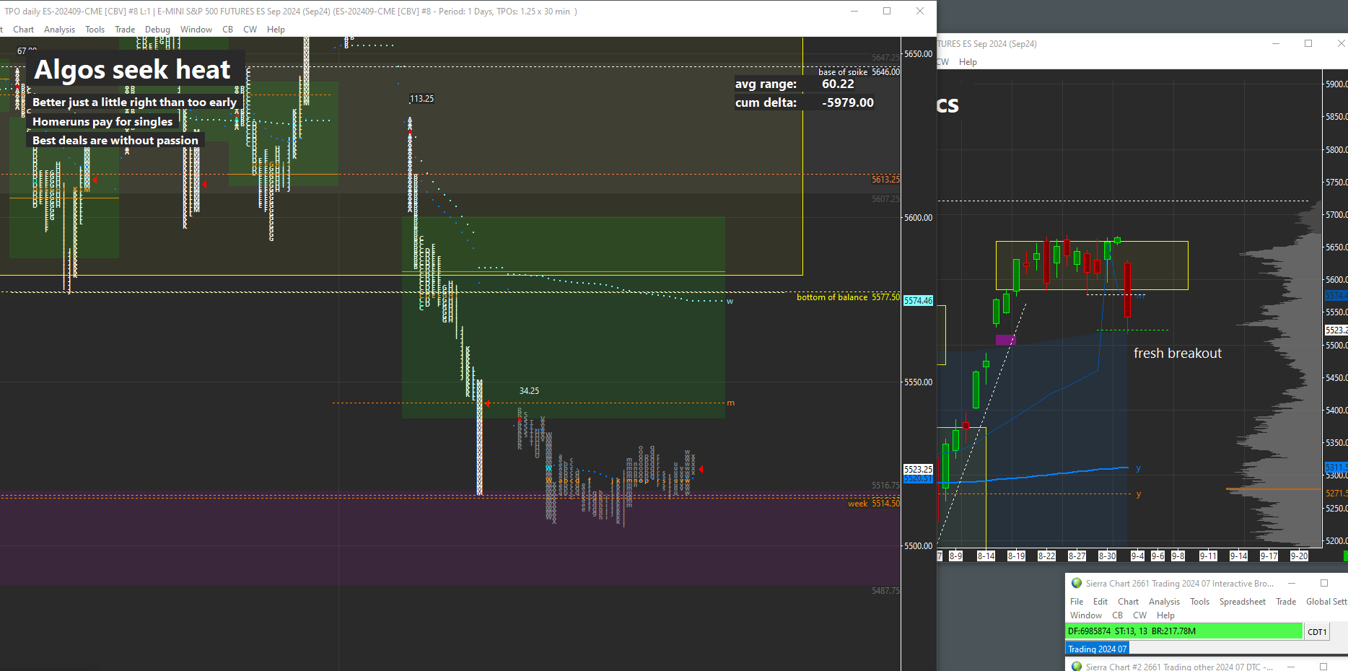Open the CB menu in TPO daily window
The width and height of the screenshot is (1348, 671).
click(227, 30)
